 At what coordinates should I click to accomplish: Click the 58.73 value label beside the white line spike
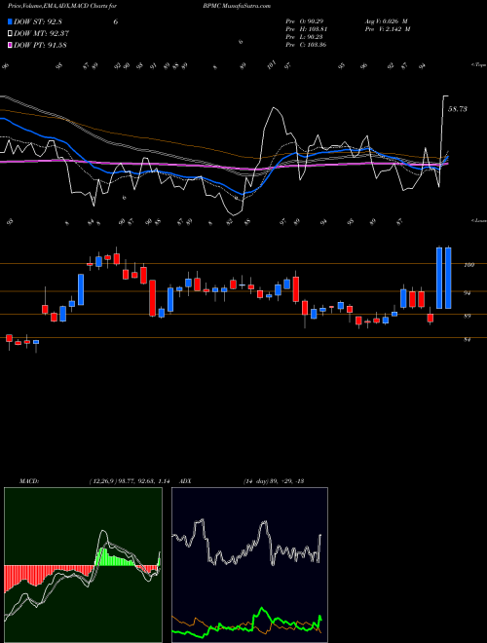458,109
